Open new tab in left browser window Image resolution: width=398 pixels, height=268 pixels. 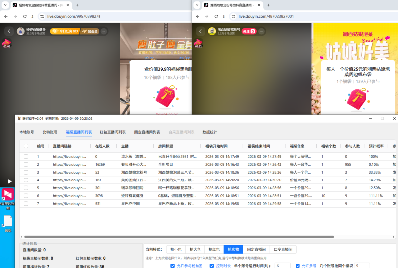point(77,5)
